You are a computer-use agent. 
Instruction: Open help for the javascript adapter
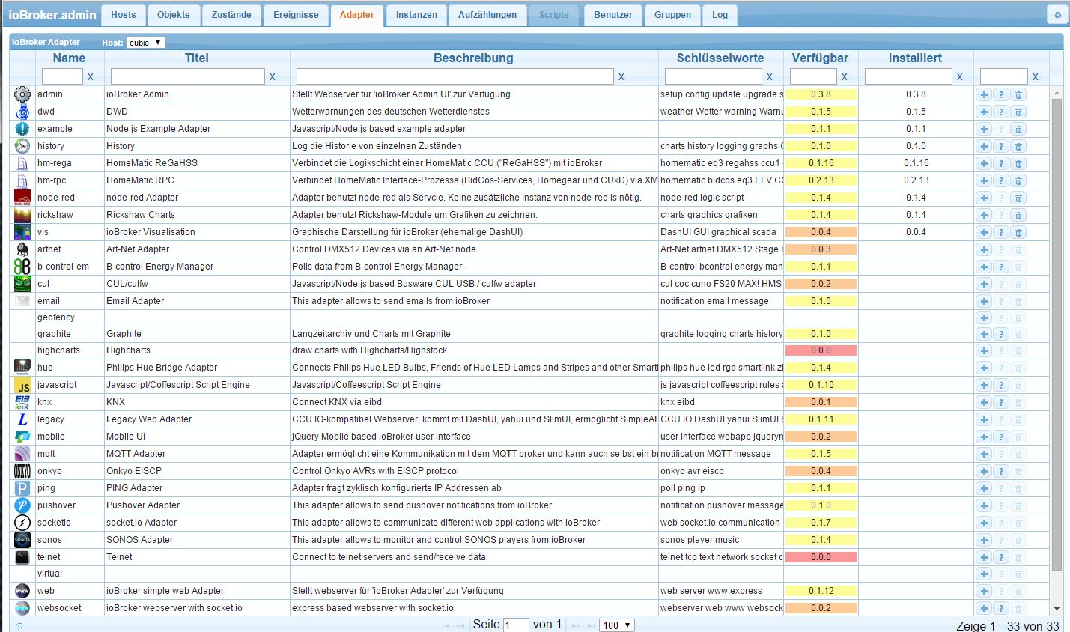tap(1001, 385)
